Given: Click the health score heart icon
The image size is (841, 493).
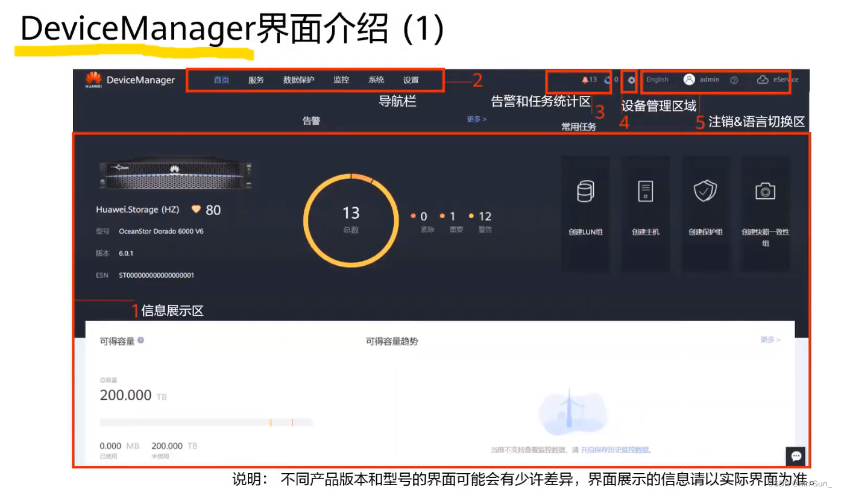Looking at the screenshot, I should coord(196,209).
